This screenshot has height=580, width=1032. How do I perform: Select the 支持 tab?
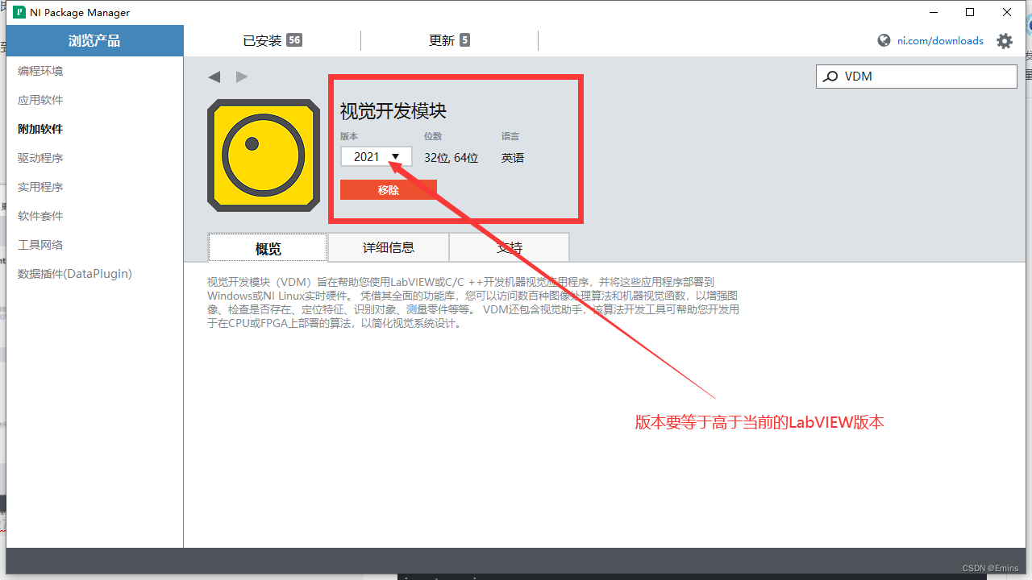pos(509,246)
